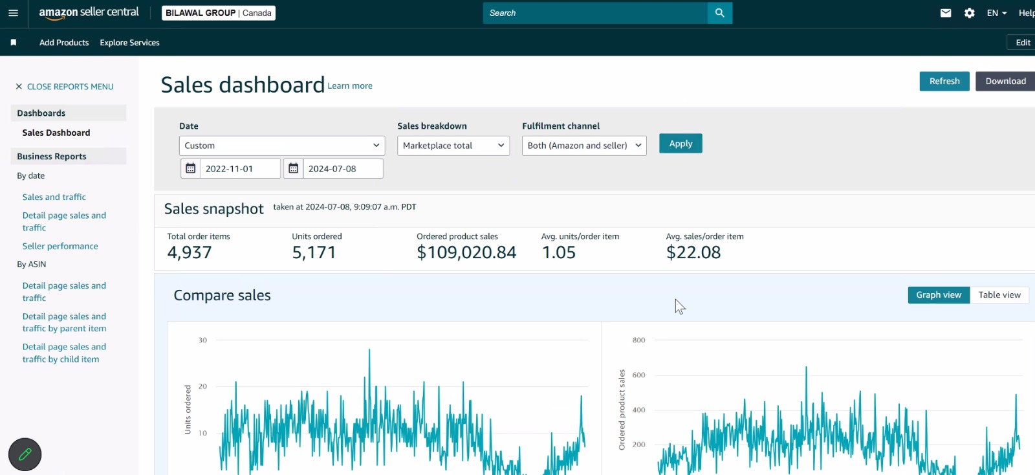Open the start date calendar icon
This screenshot has width=1035, height=475.
[190, 168]
